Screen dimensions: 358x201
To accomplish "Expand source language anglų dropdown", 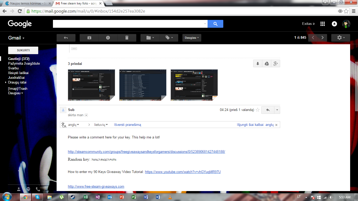I will (x=73, y=125).
